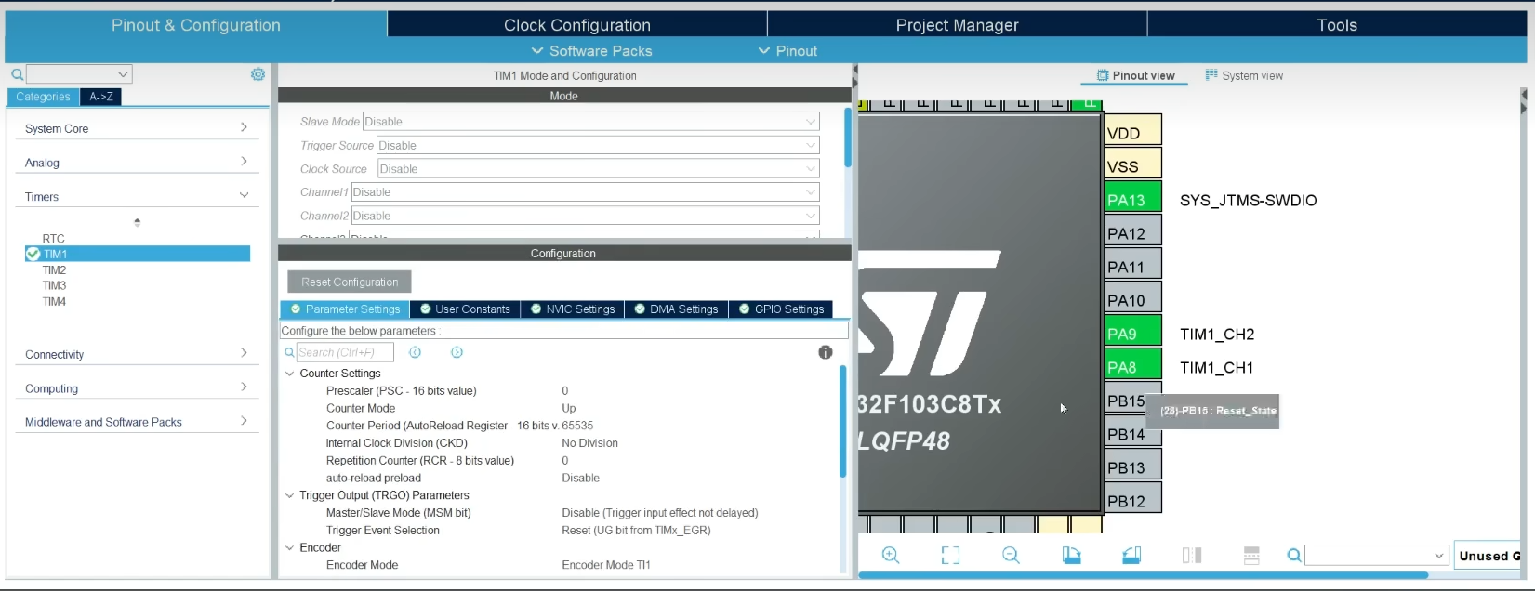Open the Tools tab

tap(1337, 25)
